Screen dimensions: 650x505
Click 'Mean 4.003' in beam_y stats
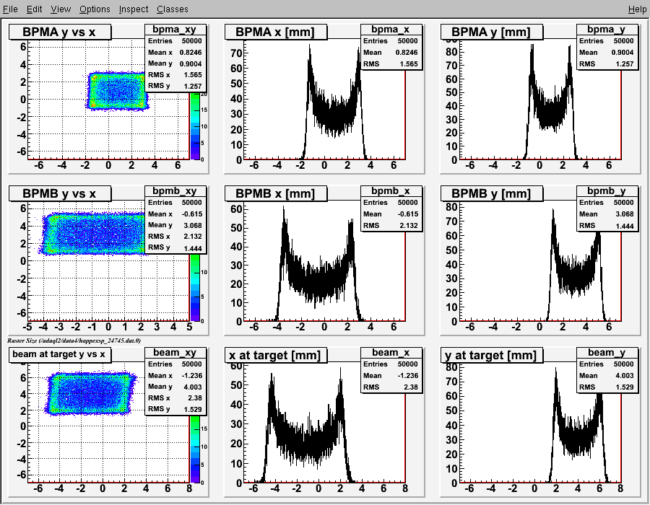click(607, 375)
